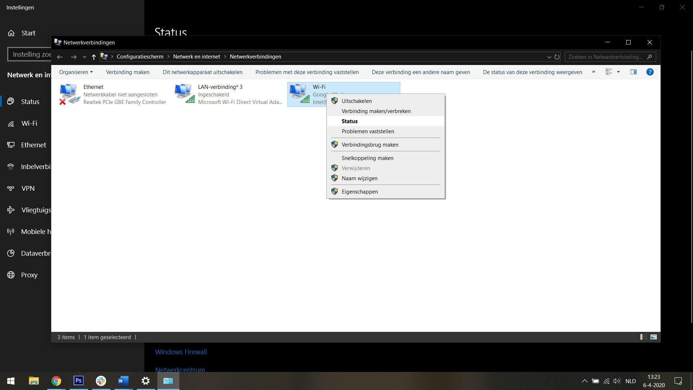The height and width of the screenshot is (390, 693).
Task: Switch to large icons view in status bar
Action: click(x=654, y=337)
